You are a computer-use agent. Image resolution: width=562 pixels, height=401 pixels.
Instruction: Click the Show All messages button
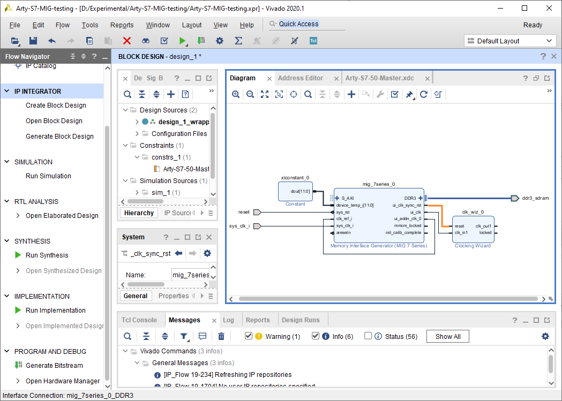coord(448,337)
